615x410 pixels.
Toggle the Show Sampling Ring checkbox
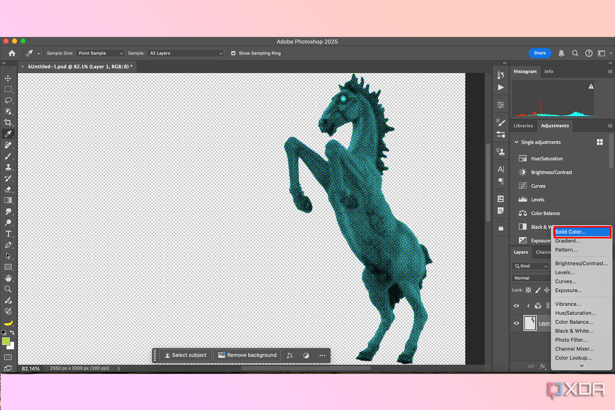point(233,53)
